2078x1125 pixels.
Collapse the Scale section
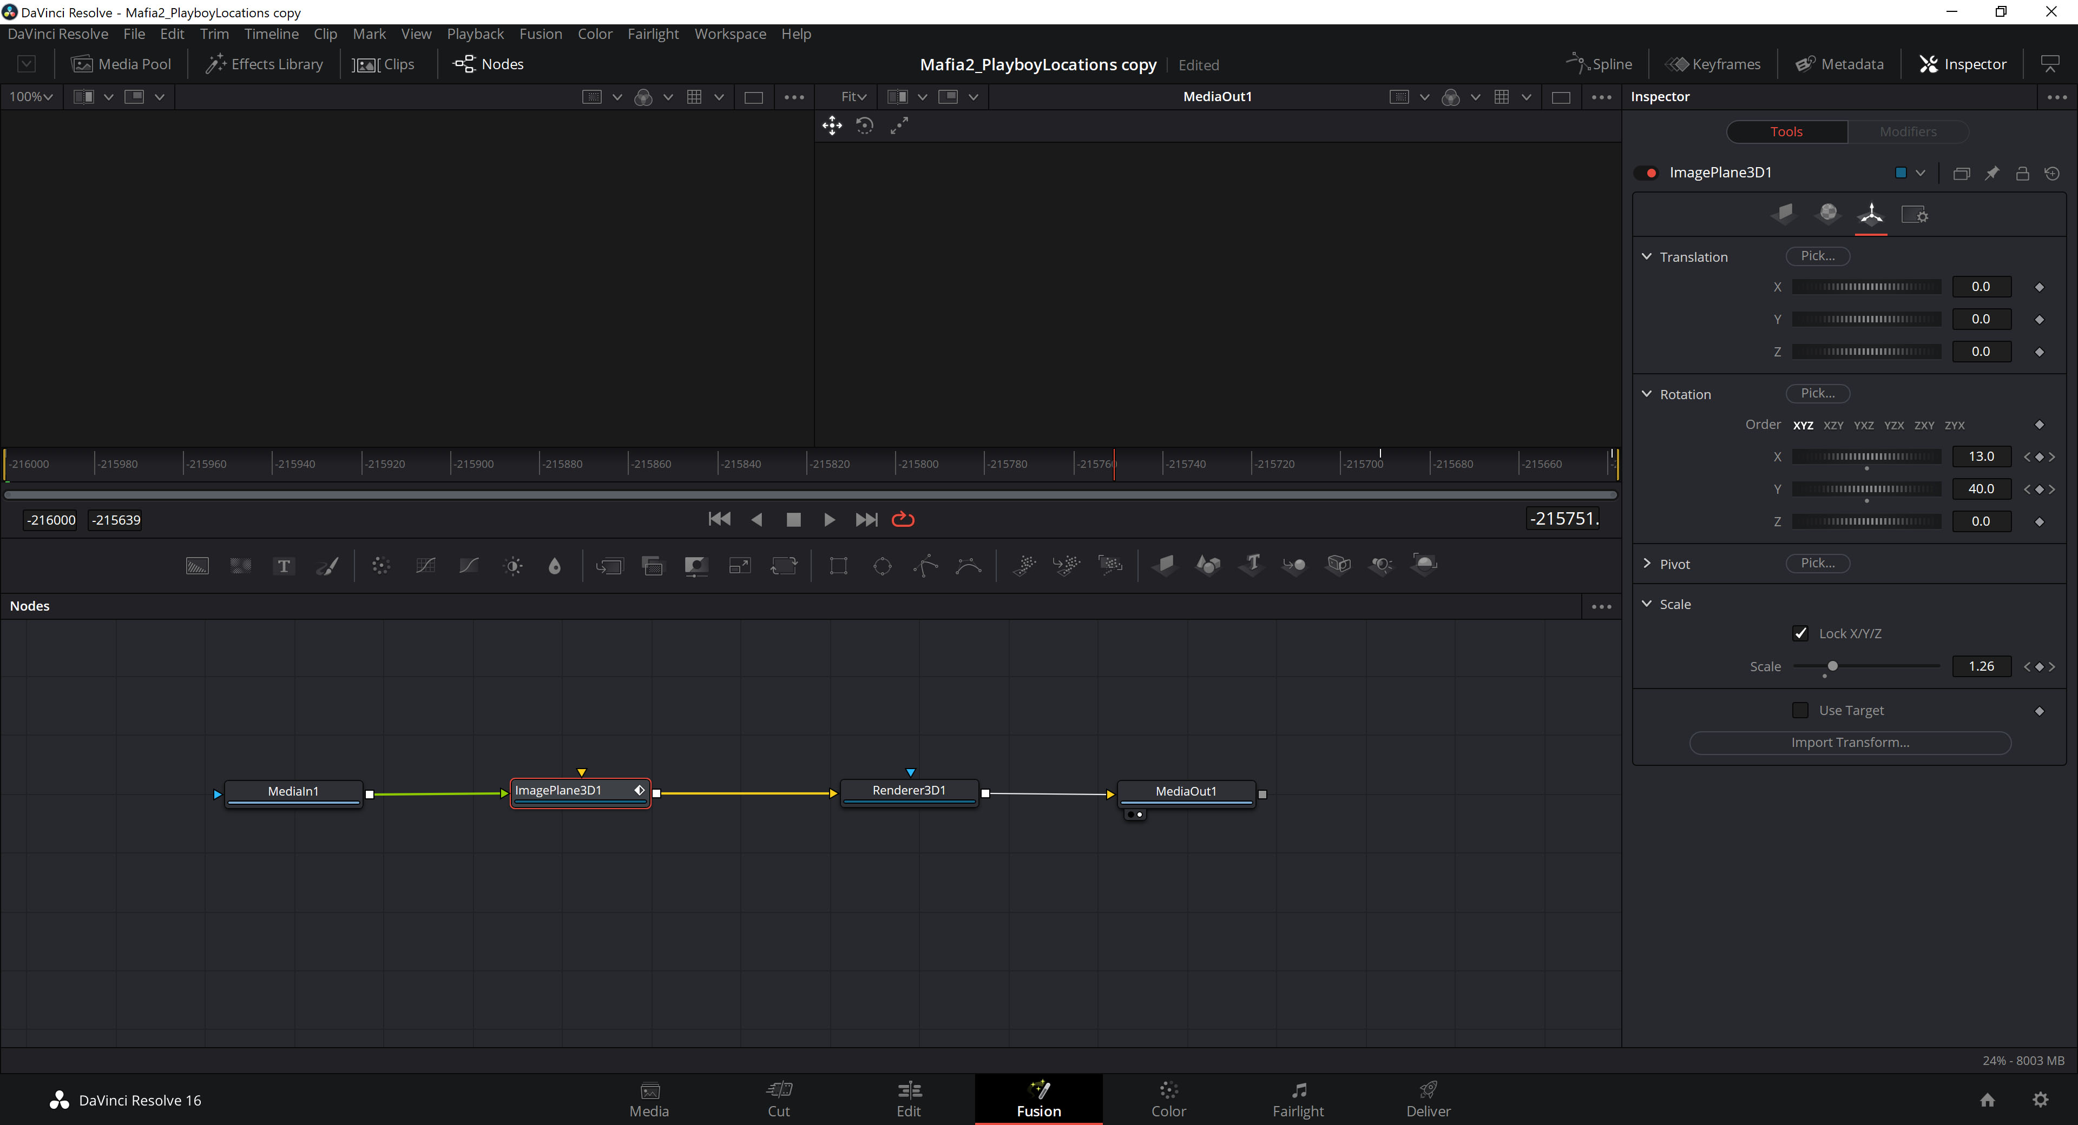coord(1646,604)
